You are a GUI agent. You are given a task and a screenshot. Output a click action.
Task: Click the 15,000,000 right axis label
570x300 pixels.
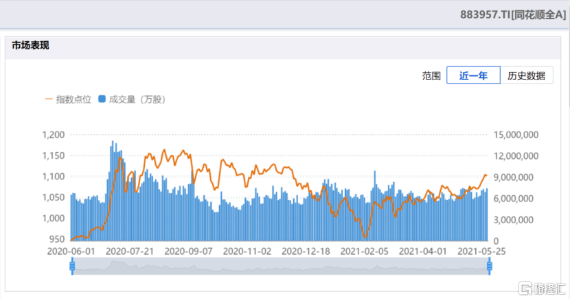(x=518, y=135)
